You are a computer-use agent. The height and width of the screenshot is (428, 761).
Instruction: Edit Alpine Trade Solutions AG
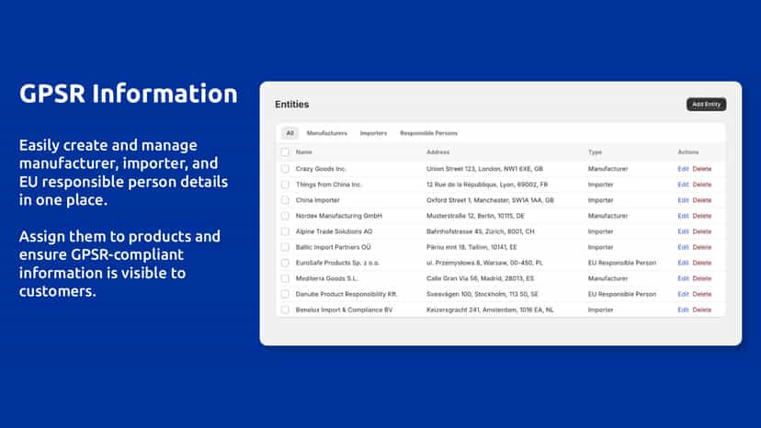tap(683, 231)
